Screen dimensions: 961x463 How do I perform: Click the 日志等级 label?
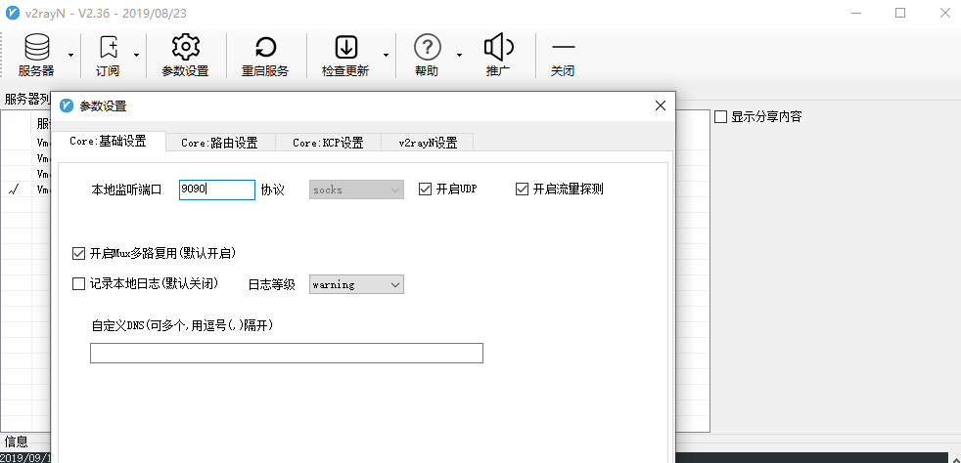click(272, 284)
